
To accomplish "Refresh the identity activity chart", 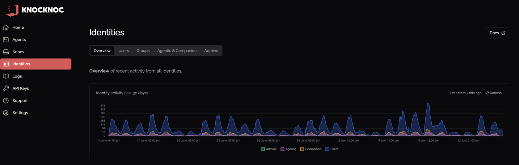I will coord(494,93).
